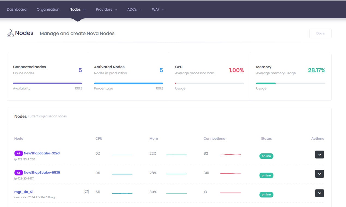Open actions dropdown for NewShopScaler-32e3
Screen dimensions: 346x207
point(320,154)
